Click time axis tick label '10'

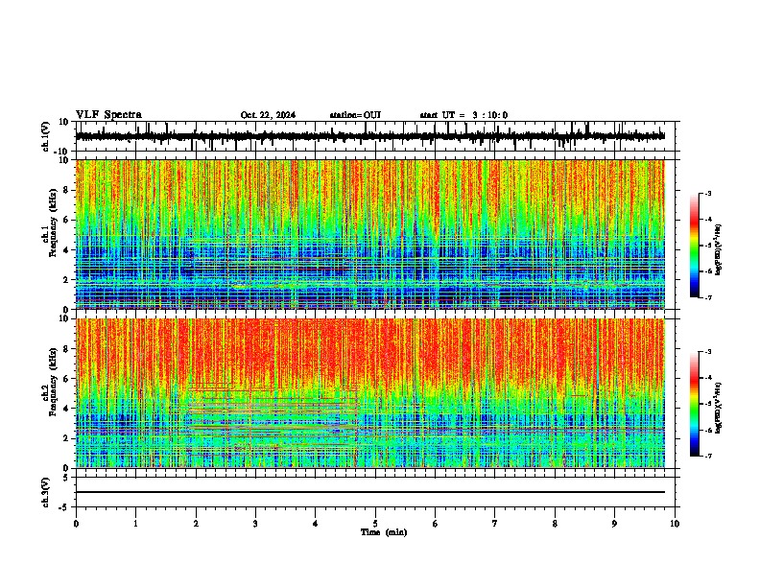click(675, 524)
